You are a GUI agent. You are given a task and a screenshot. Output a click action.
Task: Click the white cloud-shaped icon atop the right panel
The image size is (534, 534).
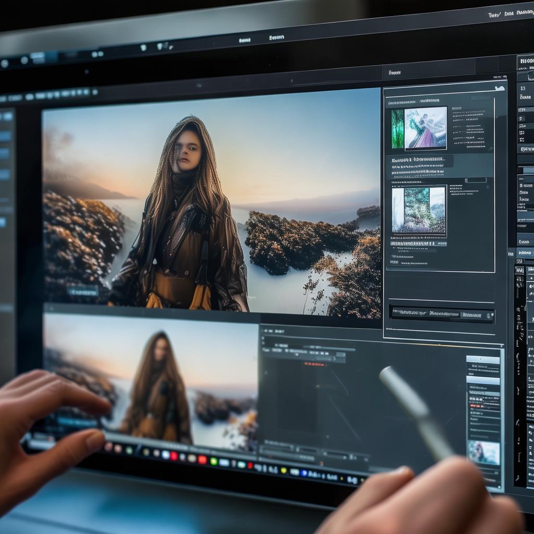coord(500,88)
